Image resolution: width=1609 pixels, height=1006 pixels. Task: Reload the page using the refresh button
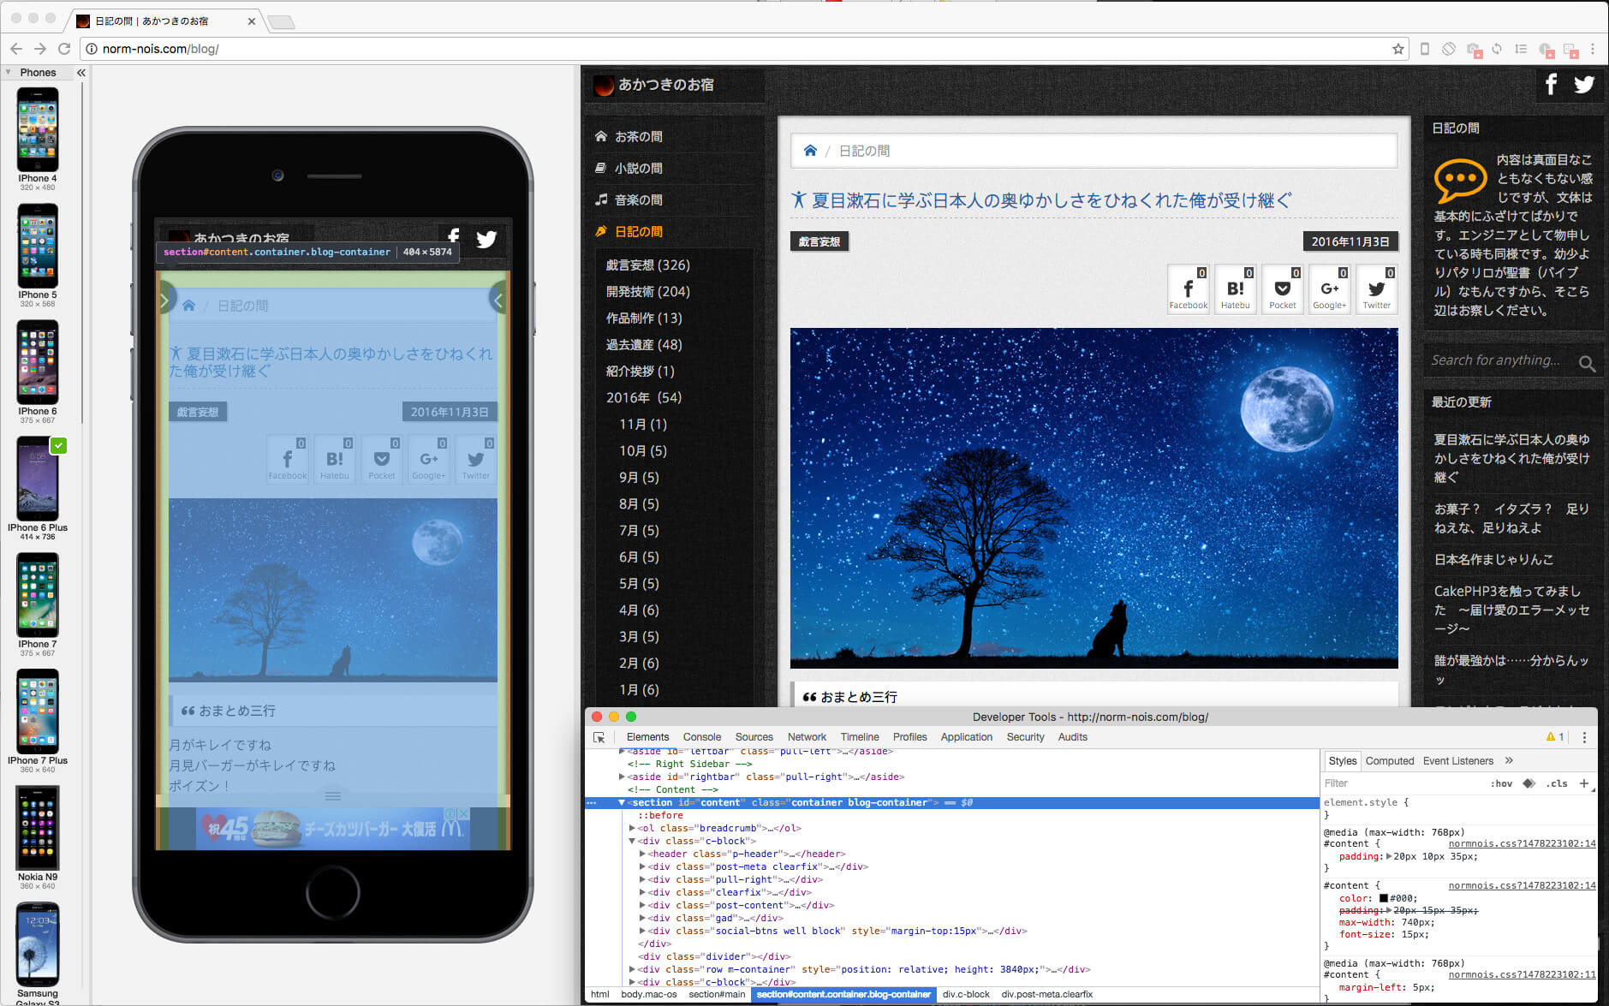click(64, 49)
